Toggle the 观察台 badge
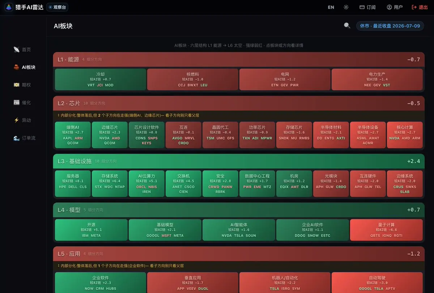Image resolution: width=434 pixels, height=293 pixels. coord(58,7)
